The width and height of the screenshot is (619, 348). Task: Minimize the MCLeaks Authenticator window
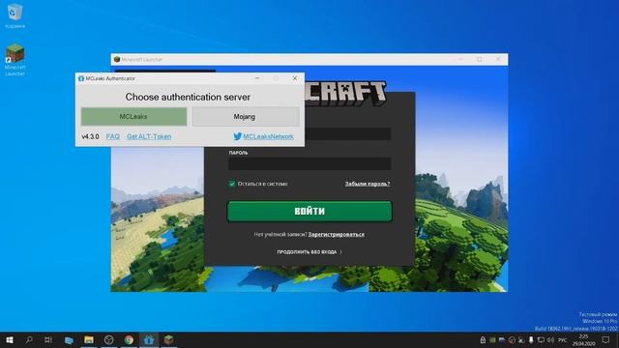(x=257, y=78)
